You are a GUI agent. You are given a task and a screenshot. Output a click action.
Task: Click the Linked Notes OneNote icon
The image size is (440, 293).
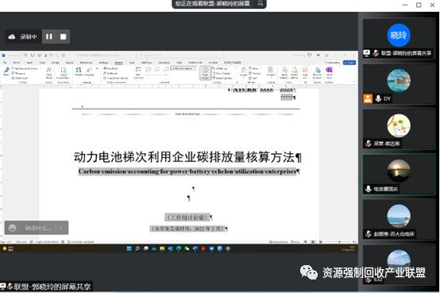tap(329, 72)
